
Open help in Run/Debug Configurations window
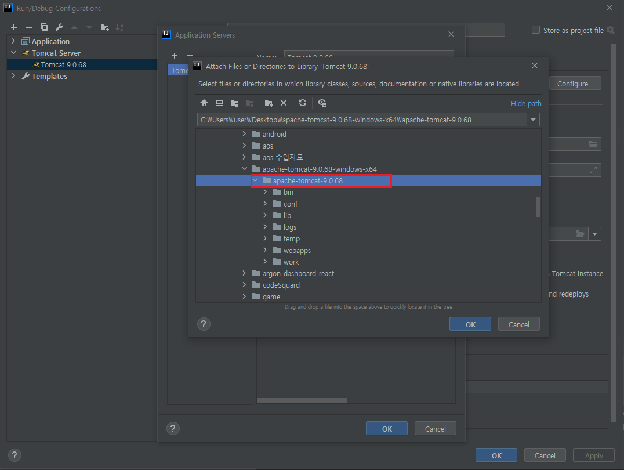point(14,455)
